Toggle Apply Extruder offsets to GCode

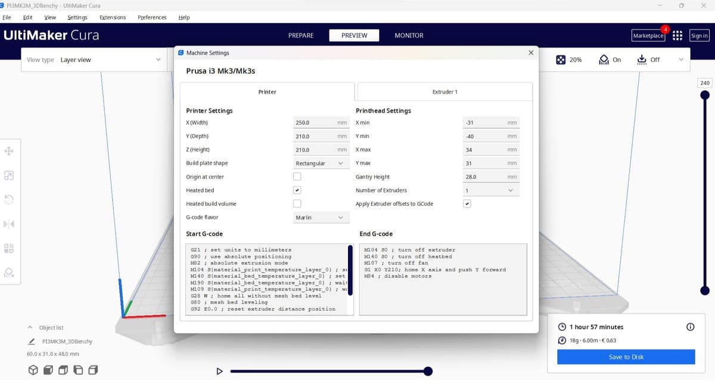pyautogui.click(x=467, y=204)
